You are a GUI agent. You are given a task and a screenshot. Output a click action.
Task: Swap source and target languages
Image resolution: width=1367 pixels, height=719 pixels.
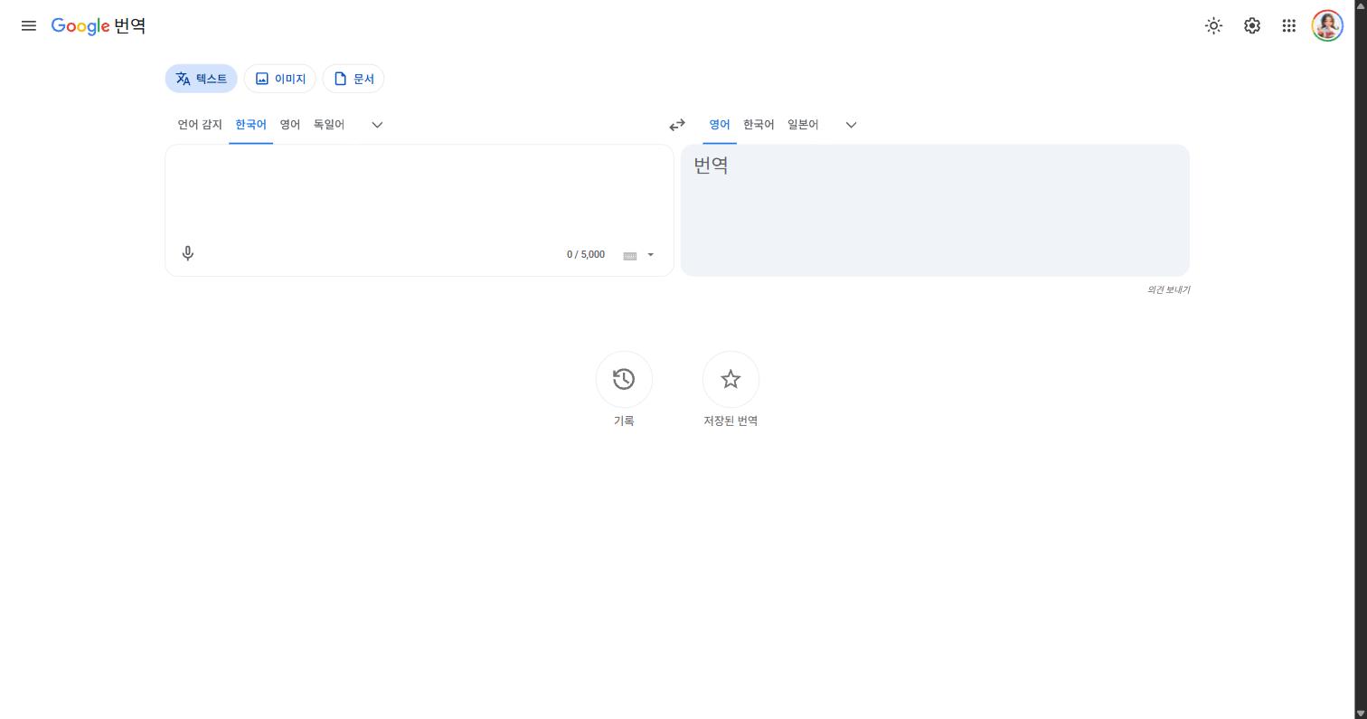coord(677,125)
